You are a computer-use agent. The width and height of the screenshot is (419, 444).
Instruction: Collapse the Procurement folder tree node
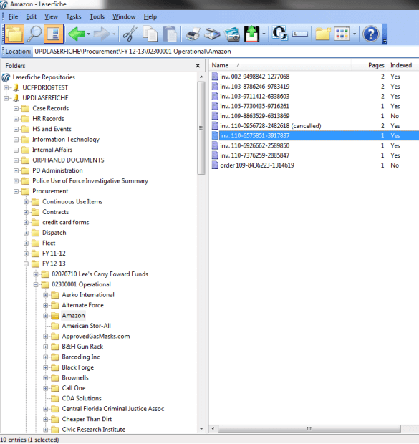tap(16, 191)
